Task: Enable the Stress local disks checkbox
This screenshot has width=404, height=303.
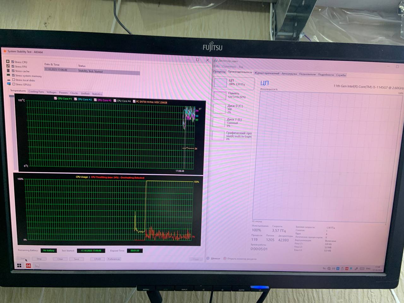Action: (x=13, y=80)
